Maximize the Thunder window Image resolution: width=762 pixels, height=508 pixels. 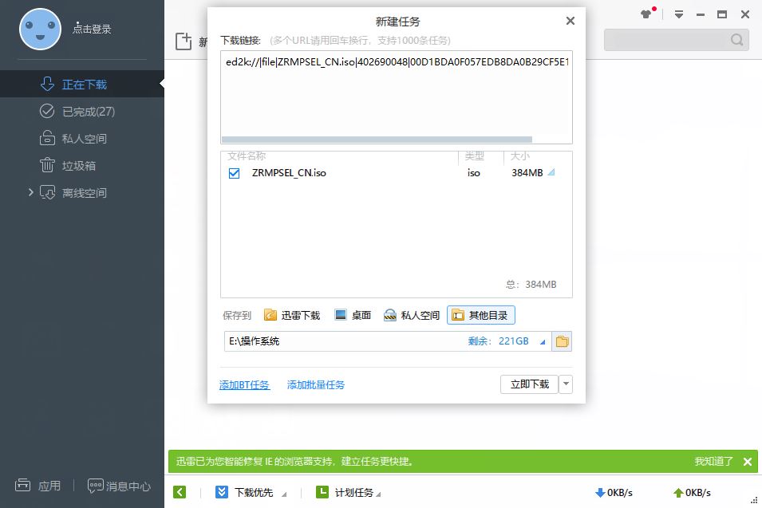tap(722, 14)
